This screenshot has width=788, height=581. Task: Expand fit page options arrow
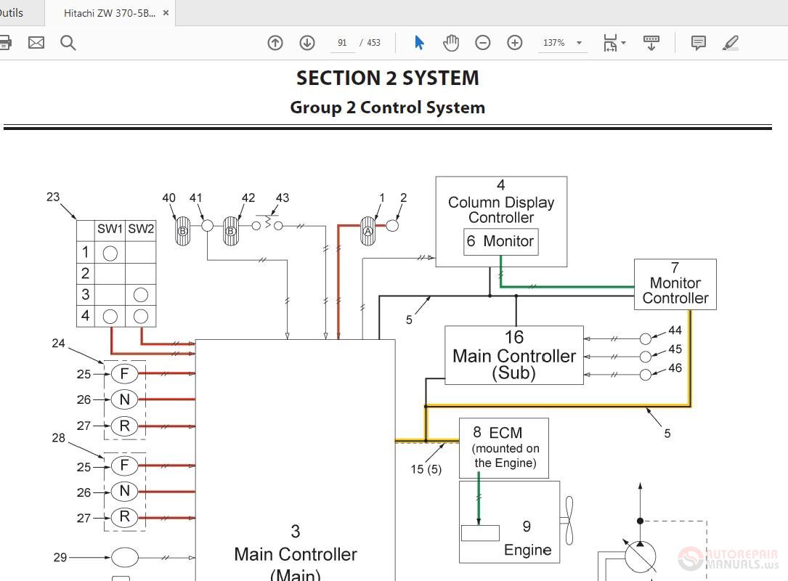click(624, 43)
